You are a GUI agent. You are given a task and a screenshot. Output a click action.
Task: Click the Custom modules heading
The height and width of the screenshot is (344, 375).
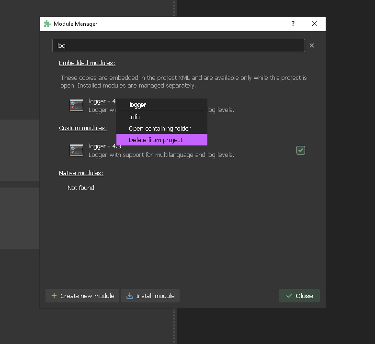83,128
